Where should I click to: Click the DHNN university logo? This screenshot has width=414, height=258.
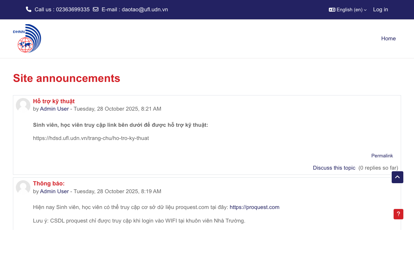(27, 38)
